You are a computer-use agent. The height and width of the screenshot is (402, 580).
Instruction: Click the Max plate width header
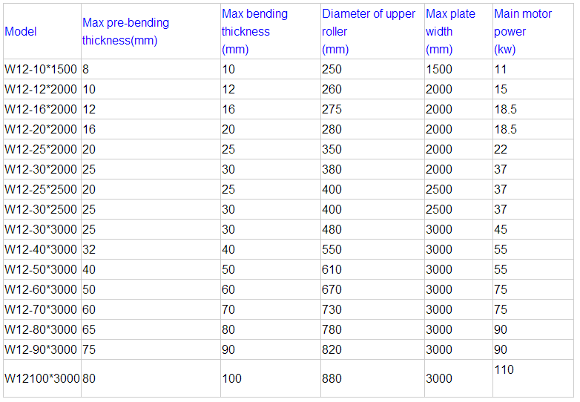point(450,31)
